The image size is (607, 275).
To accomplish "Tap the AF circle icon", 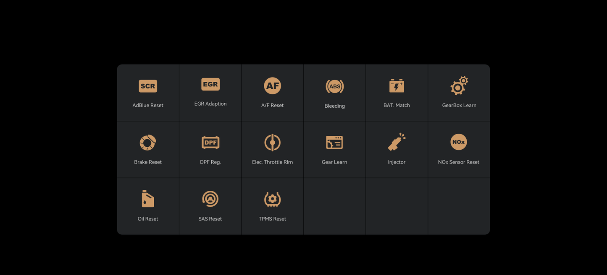I will [x=272, y=86].
